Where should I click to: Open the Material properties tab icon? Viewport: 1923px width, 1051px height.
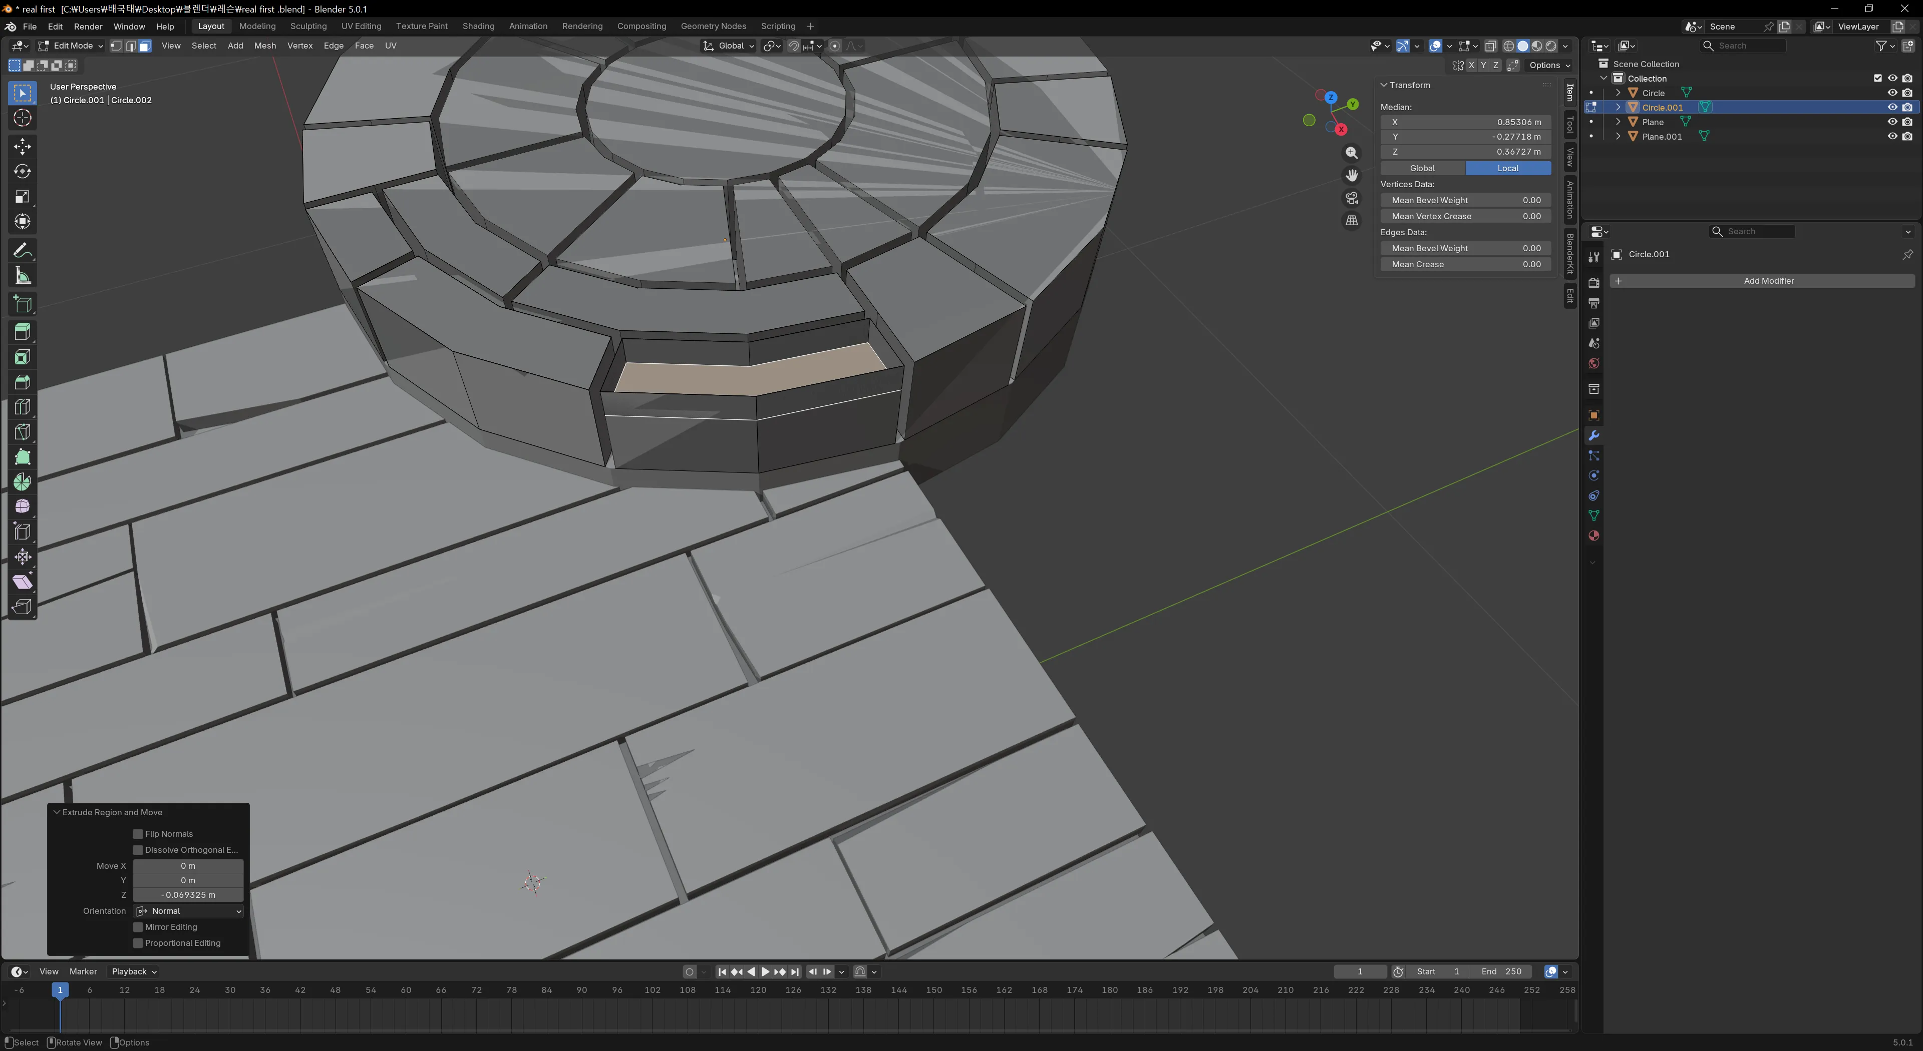[x=1594, y=536]
